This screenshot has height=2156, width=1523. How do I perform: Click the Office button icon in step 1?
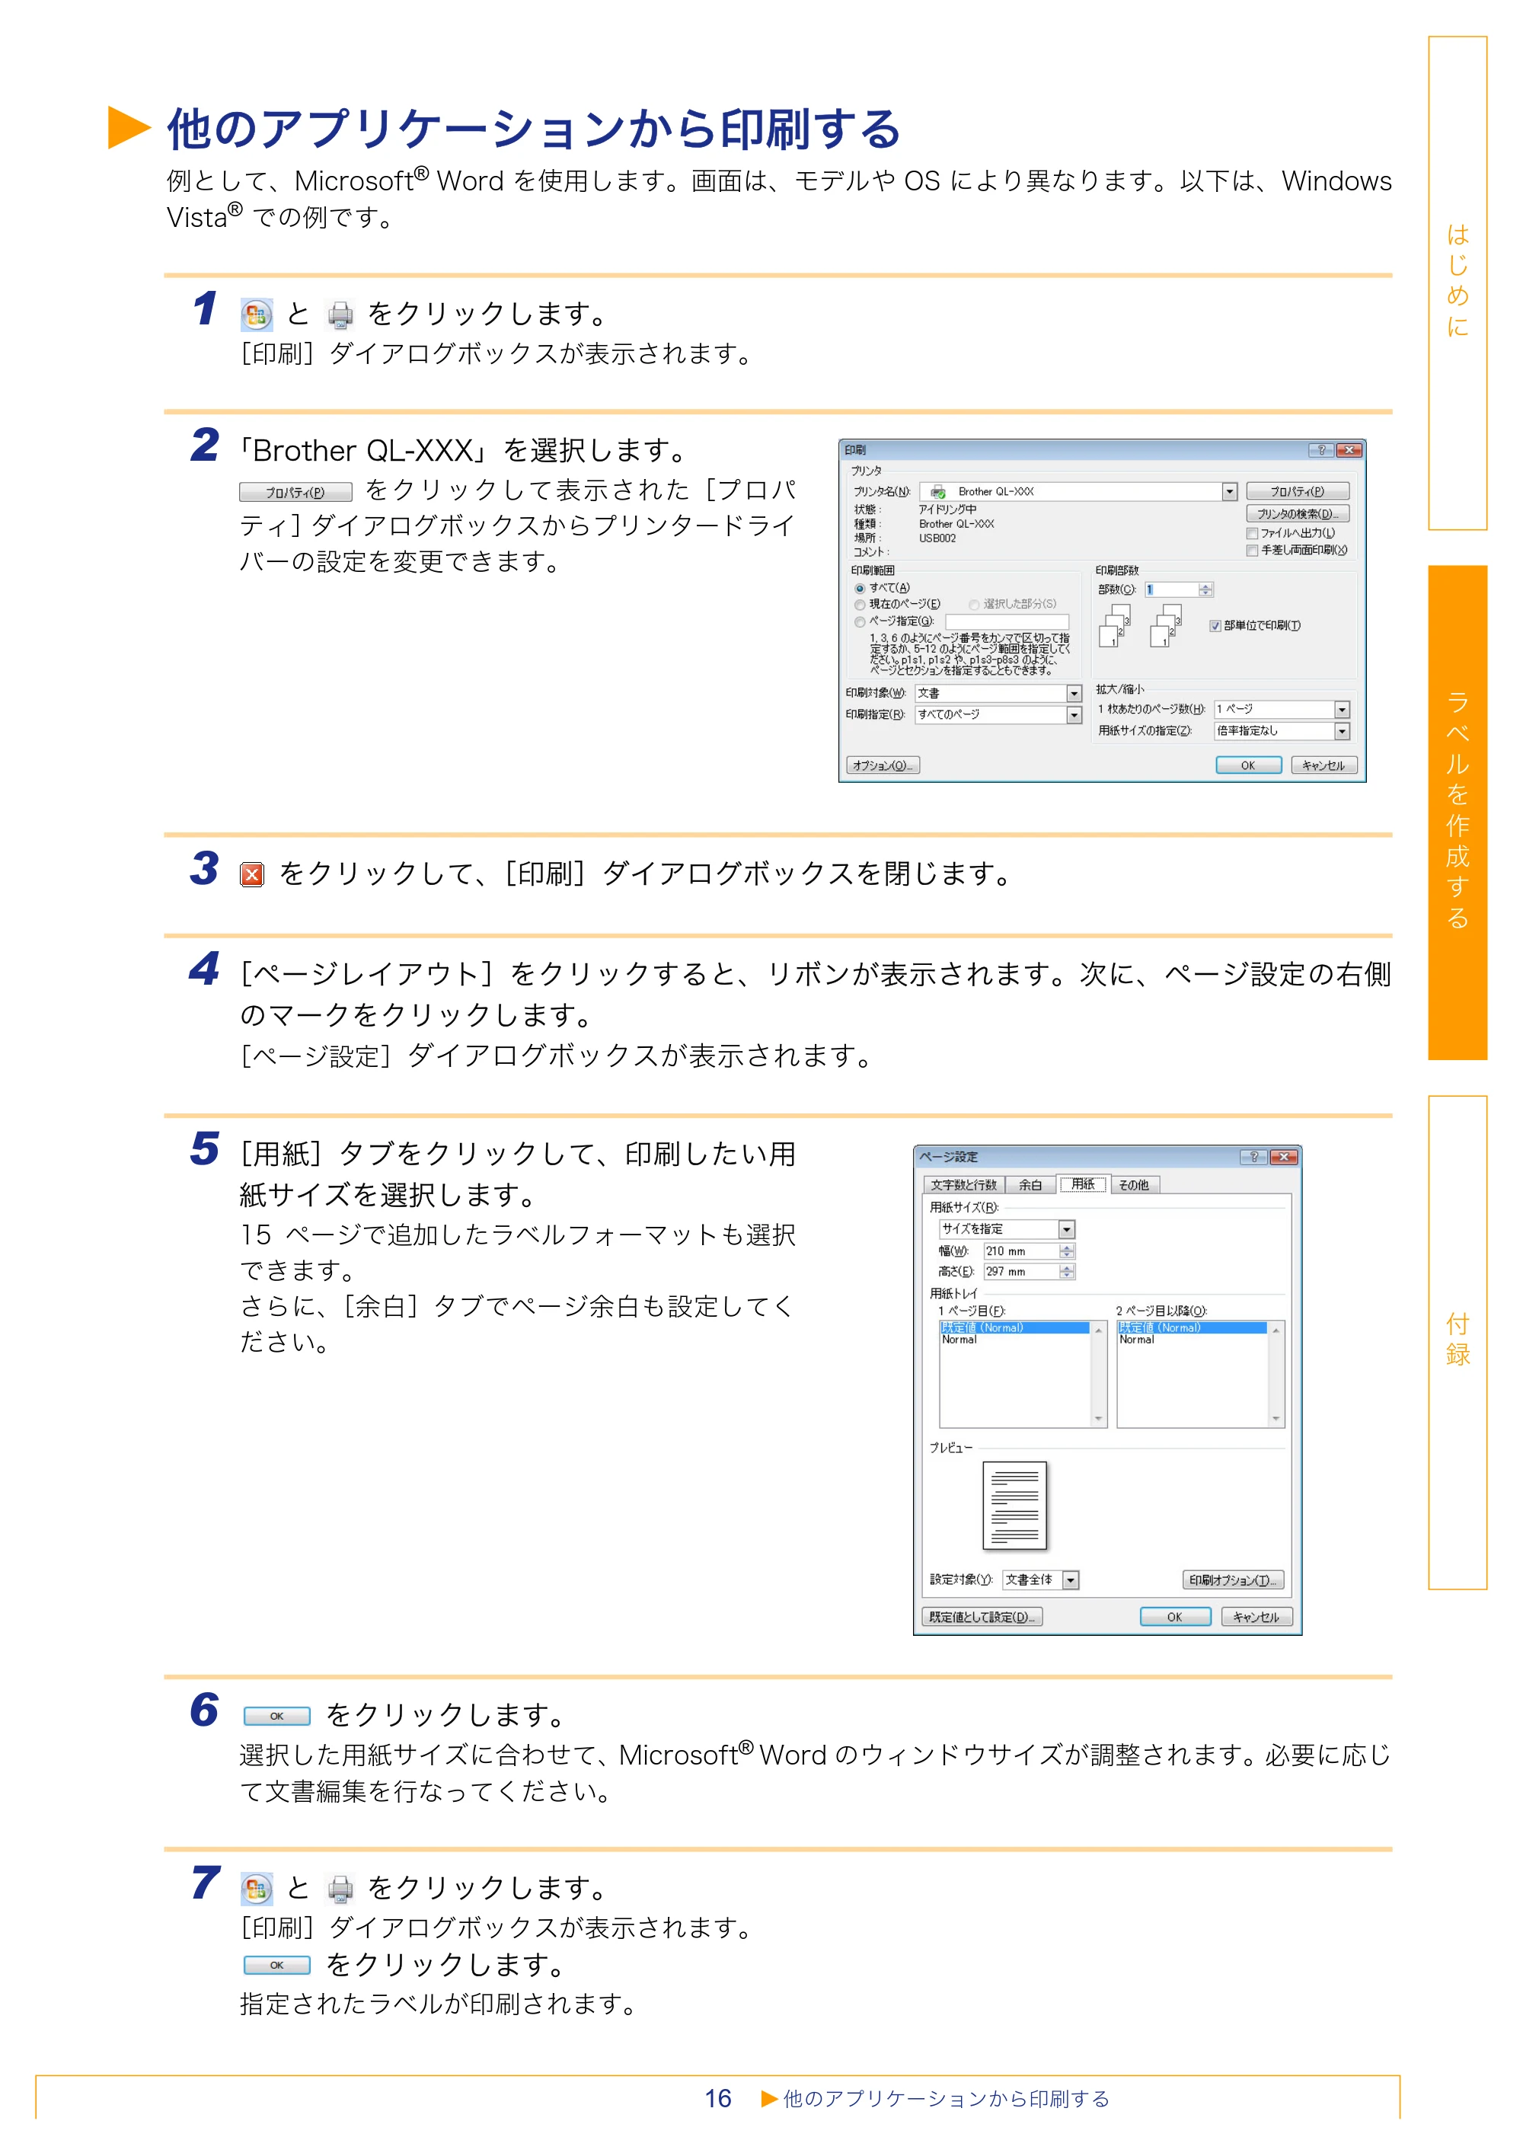pyautogui.click(x=257, y=315)
